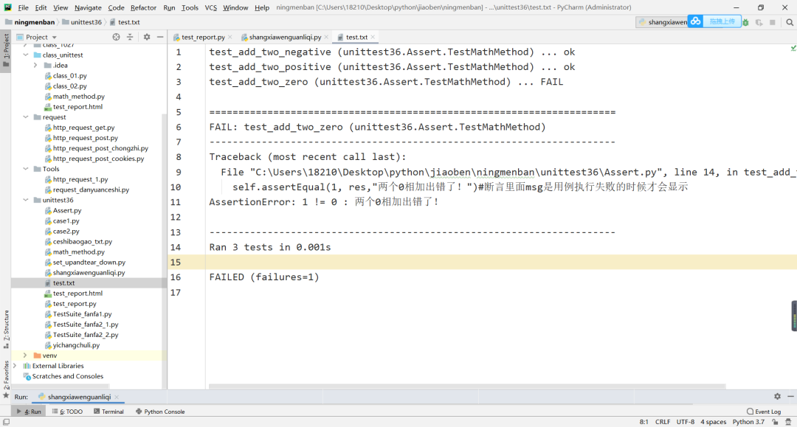This screenshot has height=427, width=797.
Task: Open shangxiawen run configuration selector
Action: tap(662, 22)
